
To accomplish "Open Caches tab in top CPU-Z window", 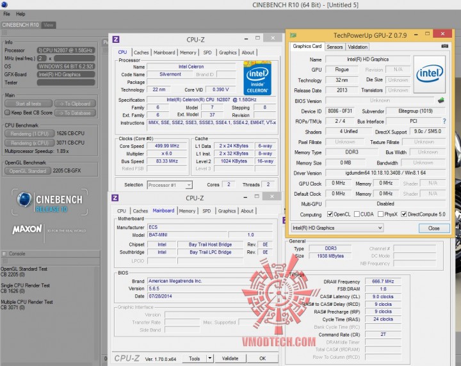I will [141, 52].
